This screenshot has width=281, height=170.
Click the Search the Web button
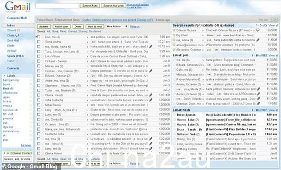pyautogui.click(x=113, y=6)
